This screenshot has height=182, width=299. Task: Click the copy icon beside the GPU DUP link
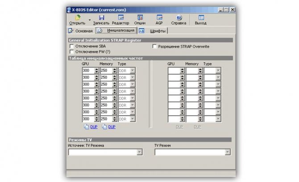[86, 127]
